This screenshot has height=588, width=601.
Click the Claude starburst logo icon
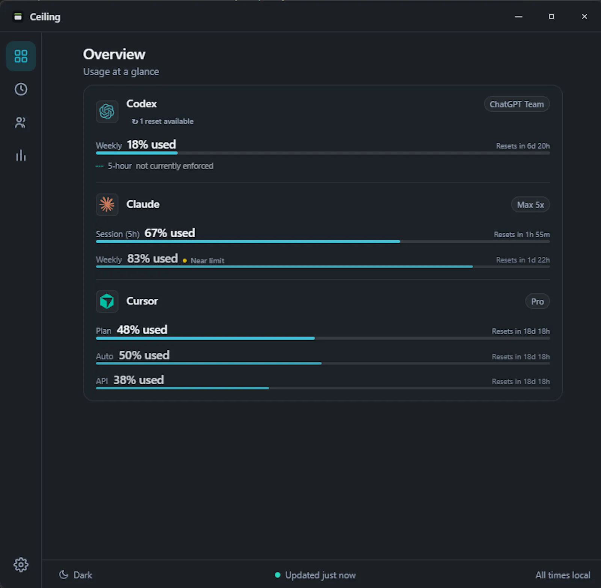click(x=107, y=205)
